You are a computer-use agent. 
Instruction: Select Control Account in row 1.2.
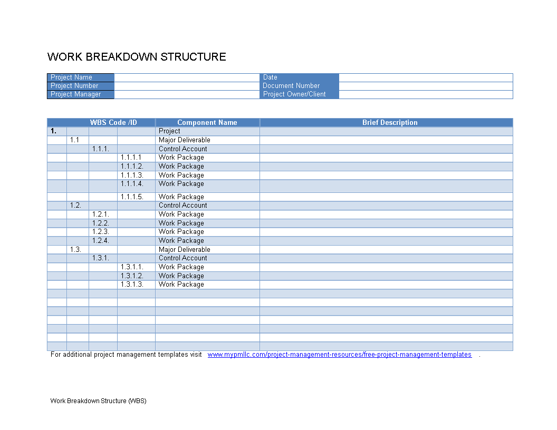tap(207, 206)
